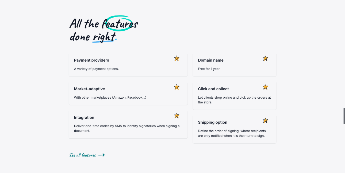The image size is (345, 173).
Task: Select the Payment providers heading
Action: 91,60
